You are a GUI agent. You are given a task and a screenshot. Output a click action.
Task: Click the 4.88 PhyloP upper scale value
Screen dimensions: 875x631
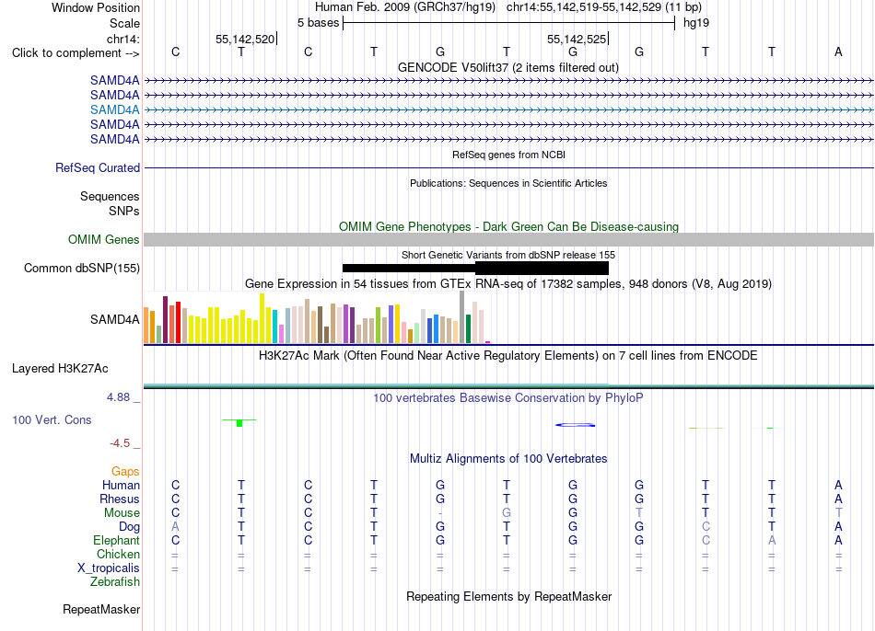[118, 397]
